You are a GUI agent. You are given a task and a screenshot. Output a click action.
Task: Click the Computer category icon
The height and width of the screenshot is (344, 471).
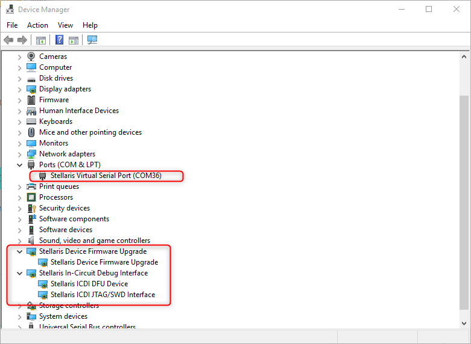click(x=31, y=67)
